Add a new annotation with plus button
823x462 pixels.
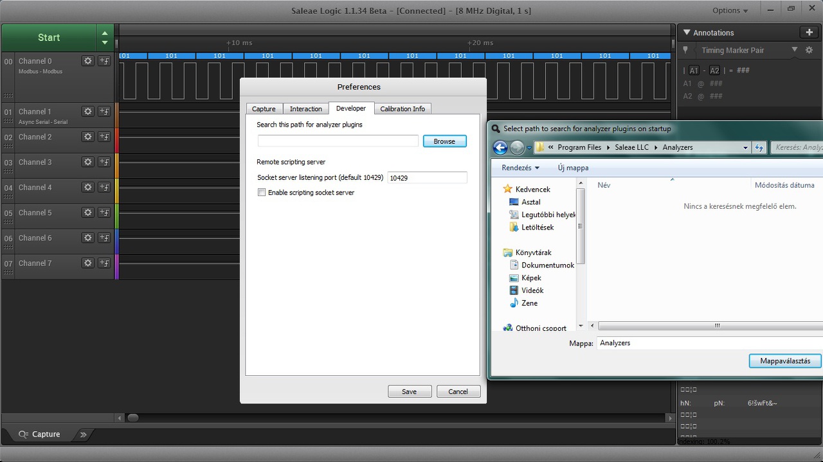(x=809, y=32)
